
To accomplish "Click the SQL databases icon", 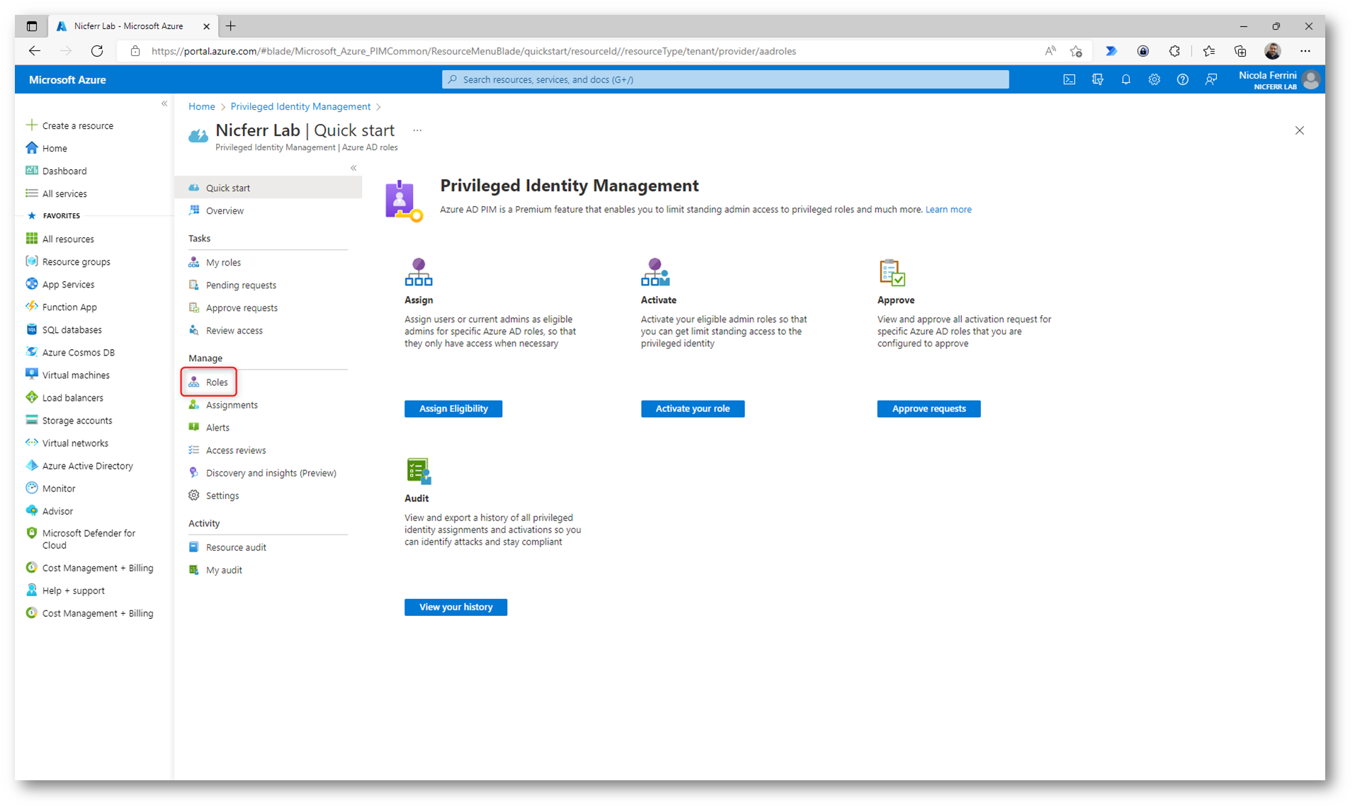I will tap(31, 329).
